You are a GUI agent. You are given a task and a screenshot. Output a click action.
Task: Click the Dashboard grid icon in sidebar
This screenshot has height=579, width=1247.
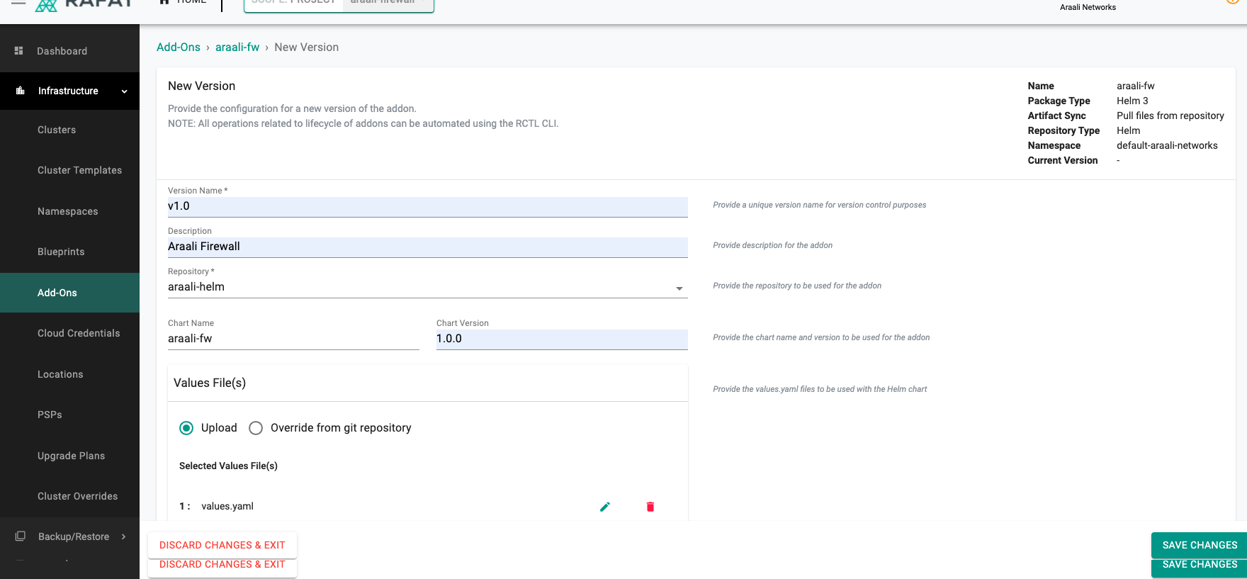pyautogui.click(x=19, y=51)
